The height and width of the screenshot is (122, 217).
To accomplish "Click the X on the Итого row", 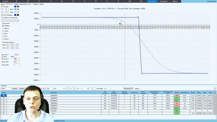I will pos(215,113).
